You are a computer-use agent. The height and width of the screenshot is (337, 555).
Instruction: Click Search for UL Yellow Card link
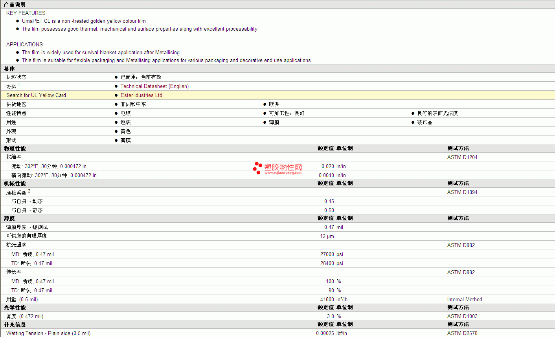point(36,95)
